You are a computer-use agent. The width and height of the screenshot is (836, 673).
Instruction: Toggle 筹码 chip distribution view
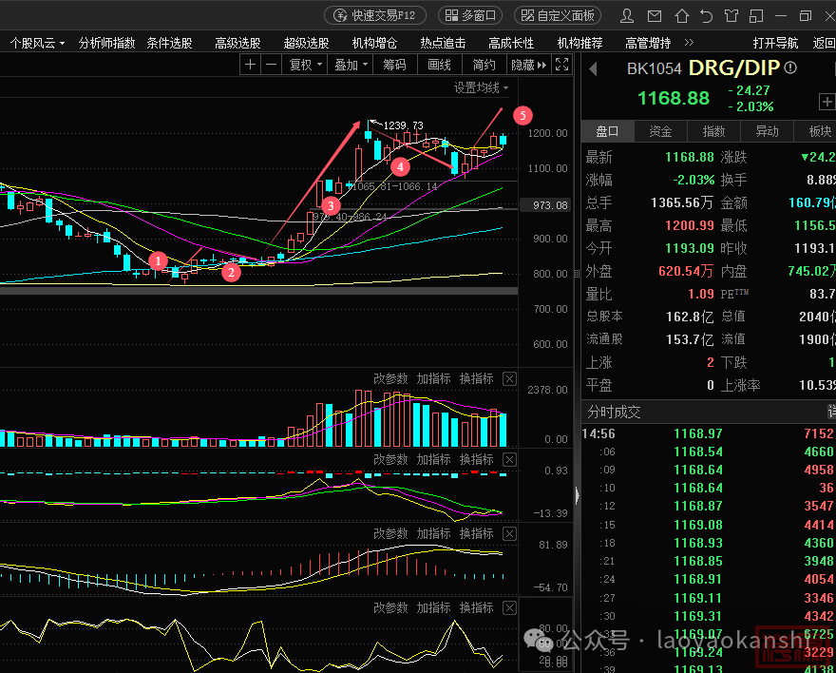coord(394,65)
